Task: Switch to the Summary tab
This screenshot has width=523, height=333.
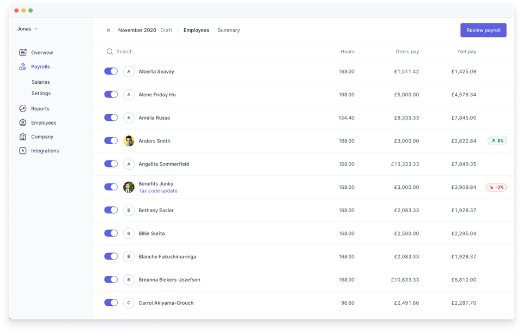Action: pyautogui.click(x=228, y=30)
